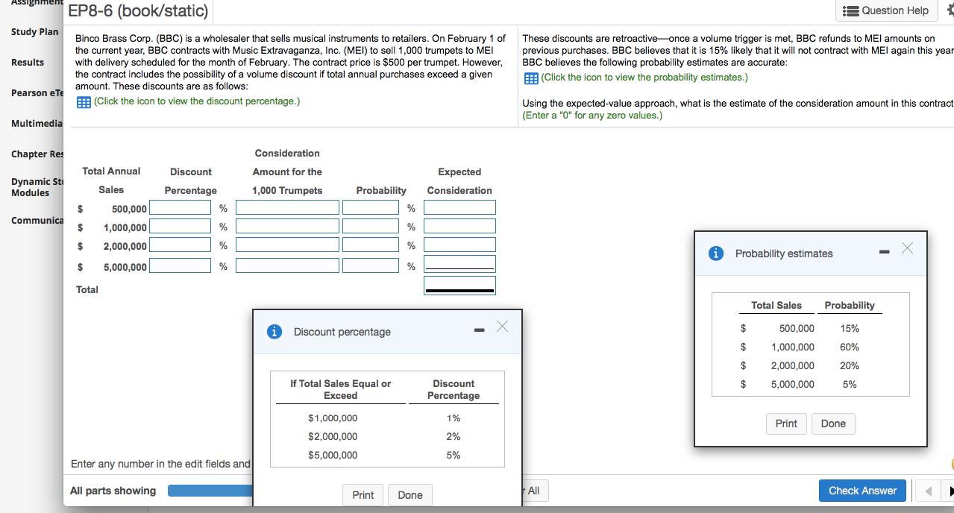The width and height of the screenshot is (954, 513).
Task: Minimize the Probability estimates popup
Action: click(883, 252)
